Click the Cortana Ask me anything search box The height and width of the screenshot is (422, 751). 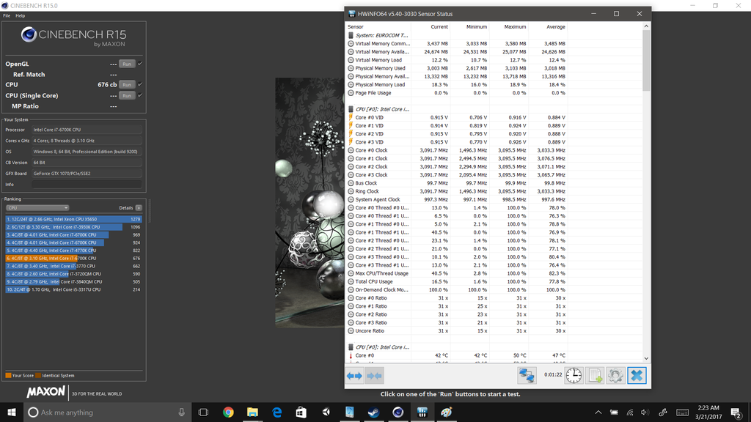pos(108,412)
